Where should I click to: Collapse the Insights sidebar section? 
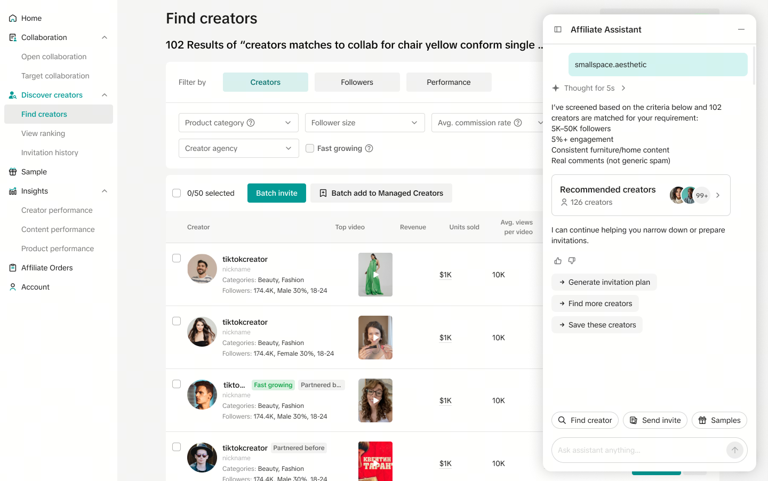click(105, 191)
